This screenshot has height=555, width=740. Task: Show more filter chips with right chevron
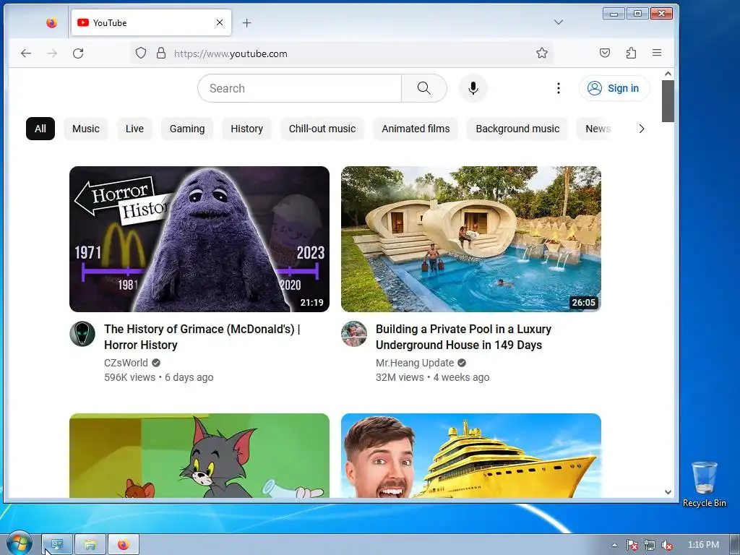[x=642, y=129]
